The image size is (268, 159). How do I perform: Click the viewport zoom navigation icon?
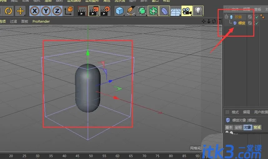click(209, 21)
